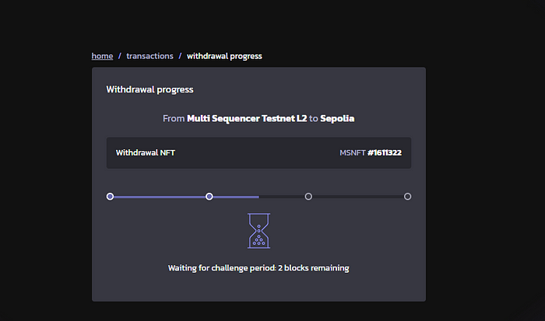Viewport: 545px width, 321px height.
Task: Open NFT number #1611322
Action: click(x=385, y=152)
